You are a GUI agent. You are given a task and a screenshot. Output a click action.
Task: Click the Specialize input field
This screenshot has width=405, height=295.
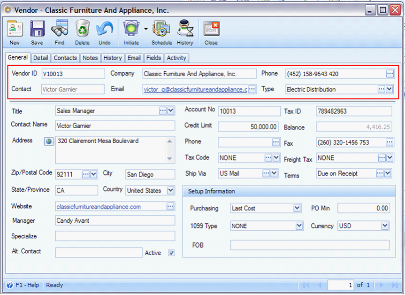point(115,236)
